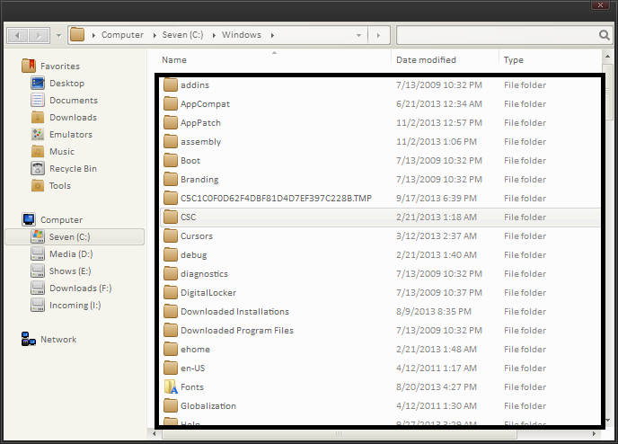
Task: Click inside the search input box
Action: [497, 35]
